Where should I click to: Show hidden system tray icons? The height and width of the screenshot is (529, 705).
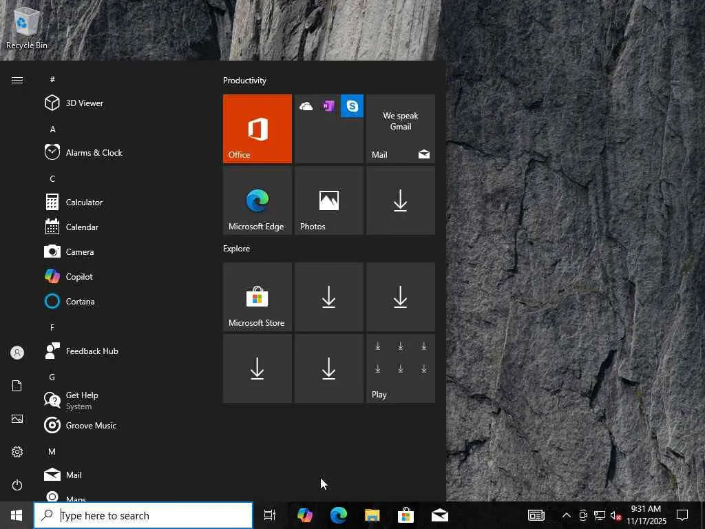pyautogui.click(x=567, y=515)
